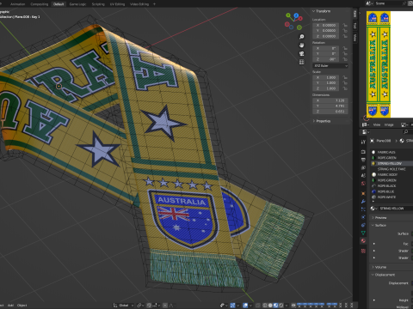Select rendered viewport shading
The width and height of the screenshot is (413, 309).
281,306
